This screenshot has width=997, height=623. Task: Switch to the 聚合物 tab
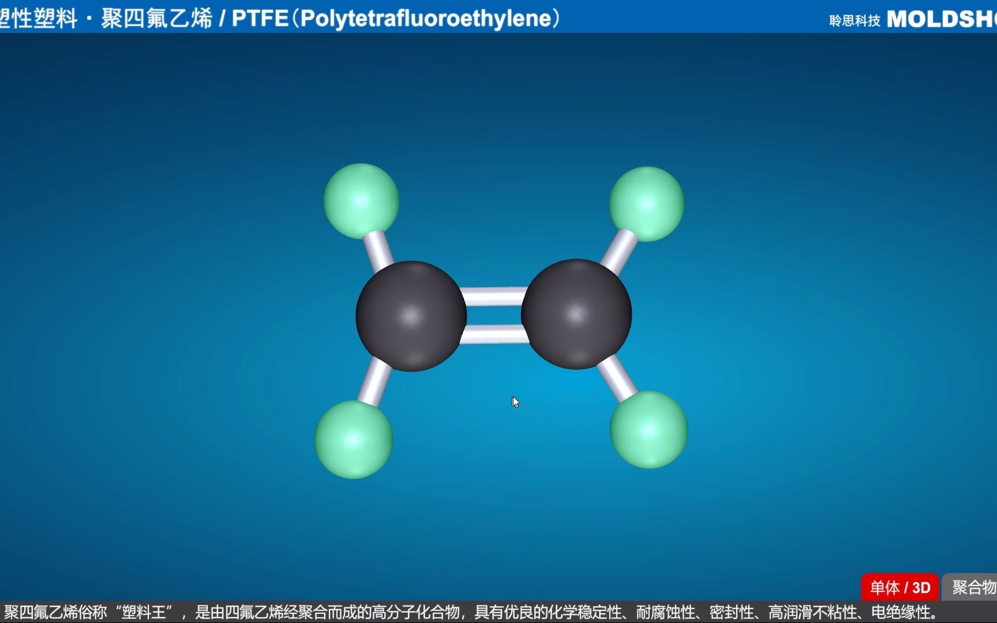click(x=970, y=587)
